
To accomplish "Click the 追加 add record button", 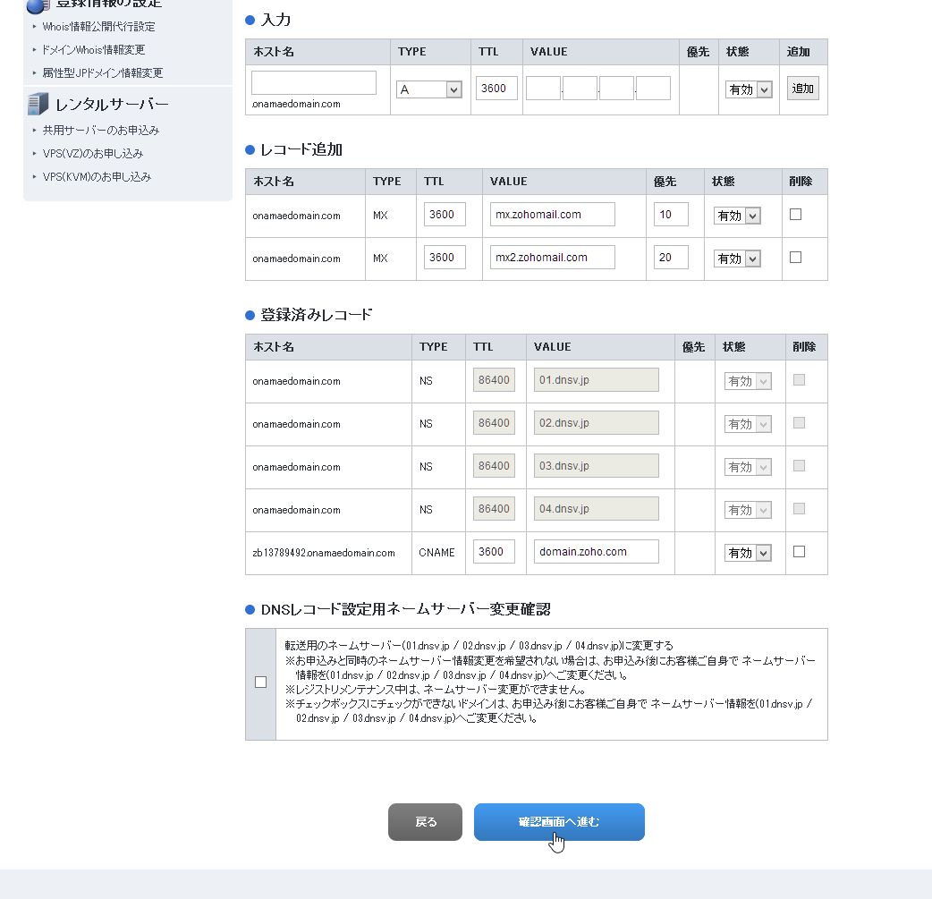I will point(802,89).
